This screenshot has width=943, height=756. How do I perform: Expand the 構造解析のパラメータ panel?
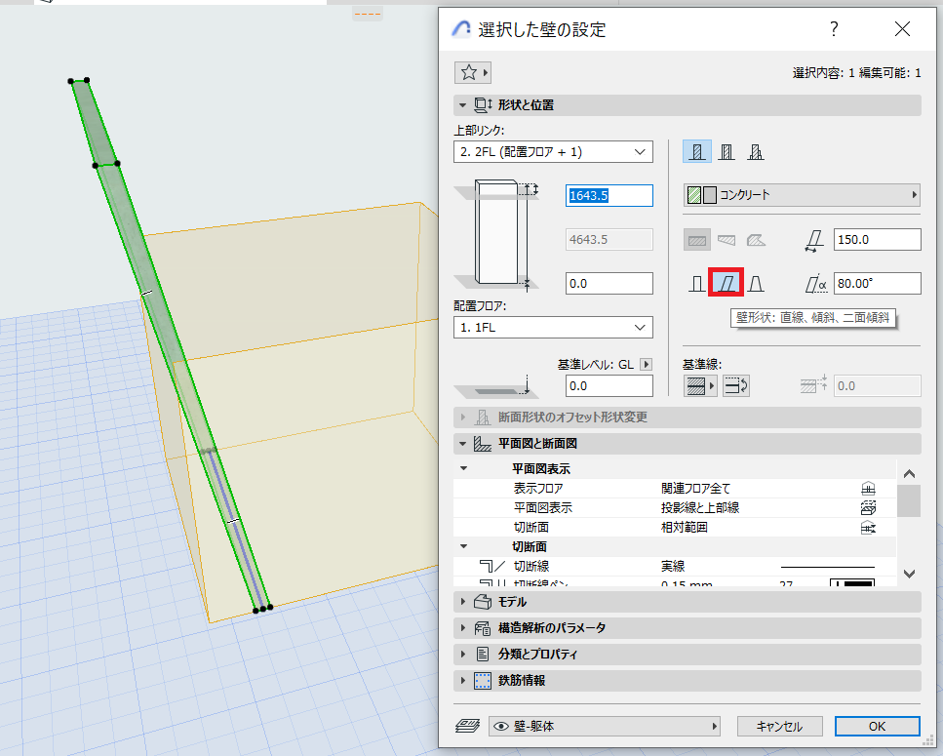462,628
